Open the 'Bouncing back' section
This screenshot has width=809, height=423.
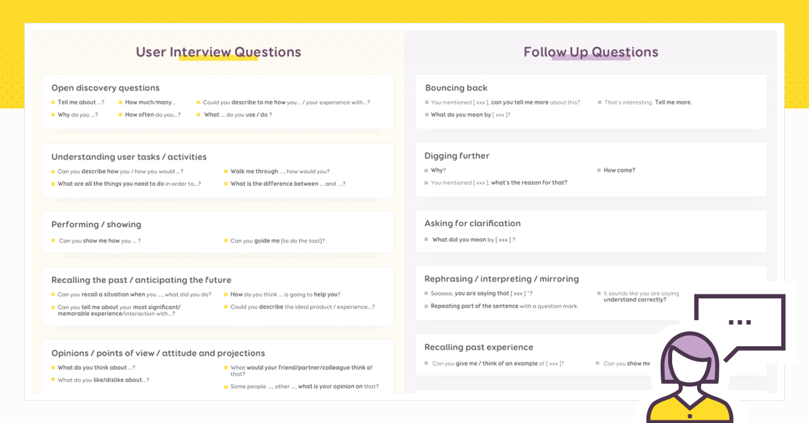[x=456, y=88]
